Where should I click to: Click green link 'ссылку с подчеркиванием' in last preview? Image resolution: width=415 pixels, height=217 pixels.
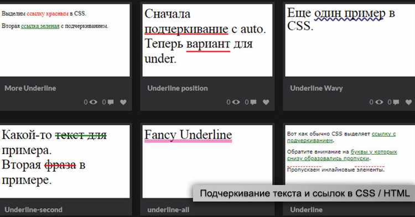pos(341,137)
